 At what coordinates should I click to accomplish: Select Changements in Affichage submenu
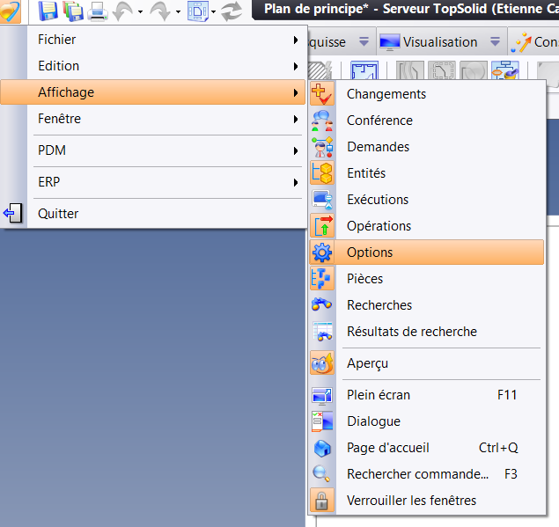[427, 94]
